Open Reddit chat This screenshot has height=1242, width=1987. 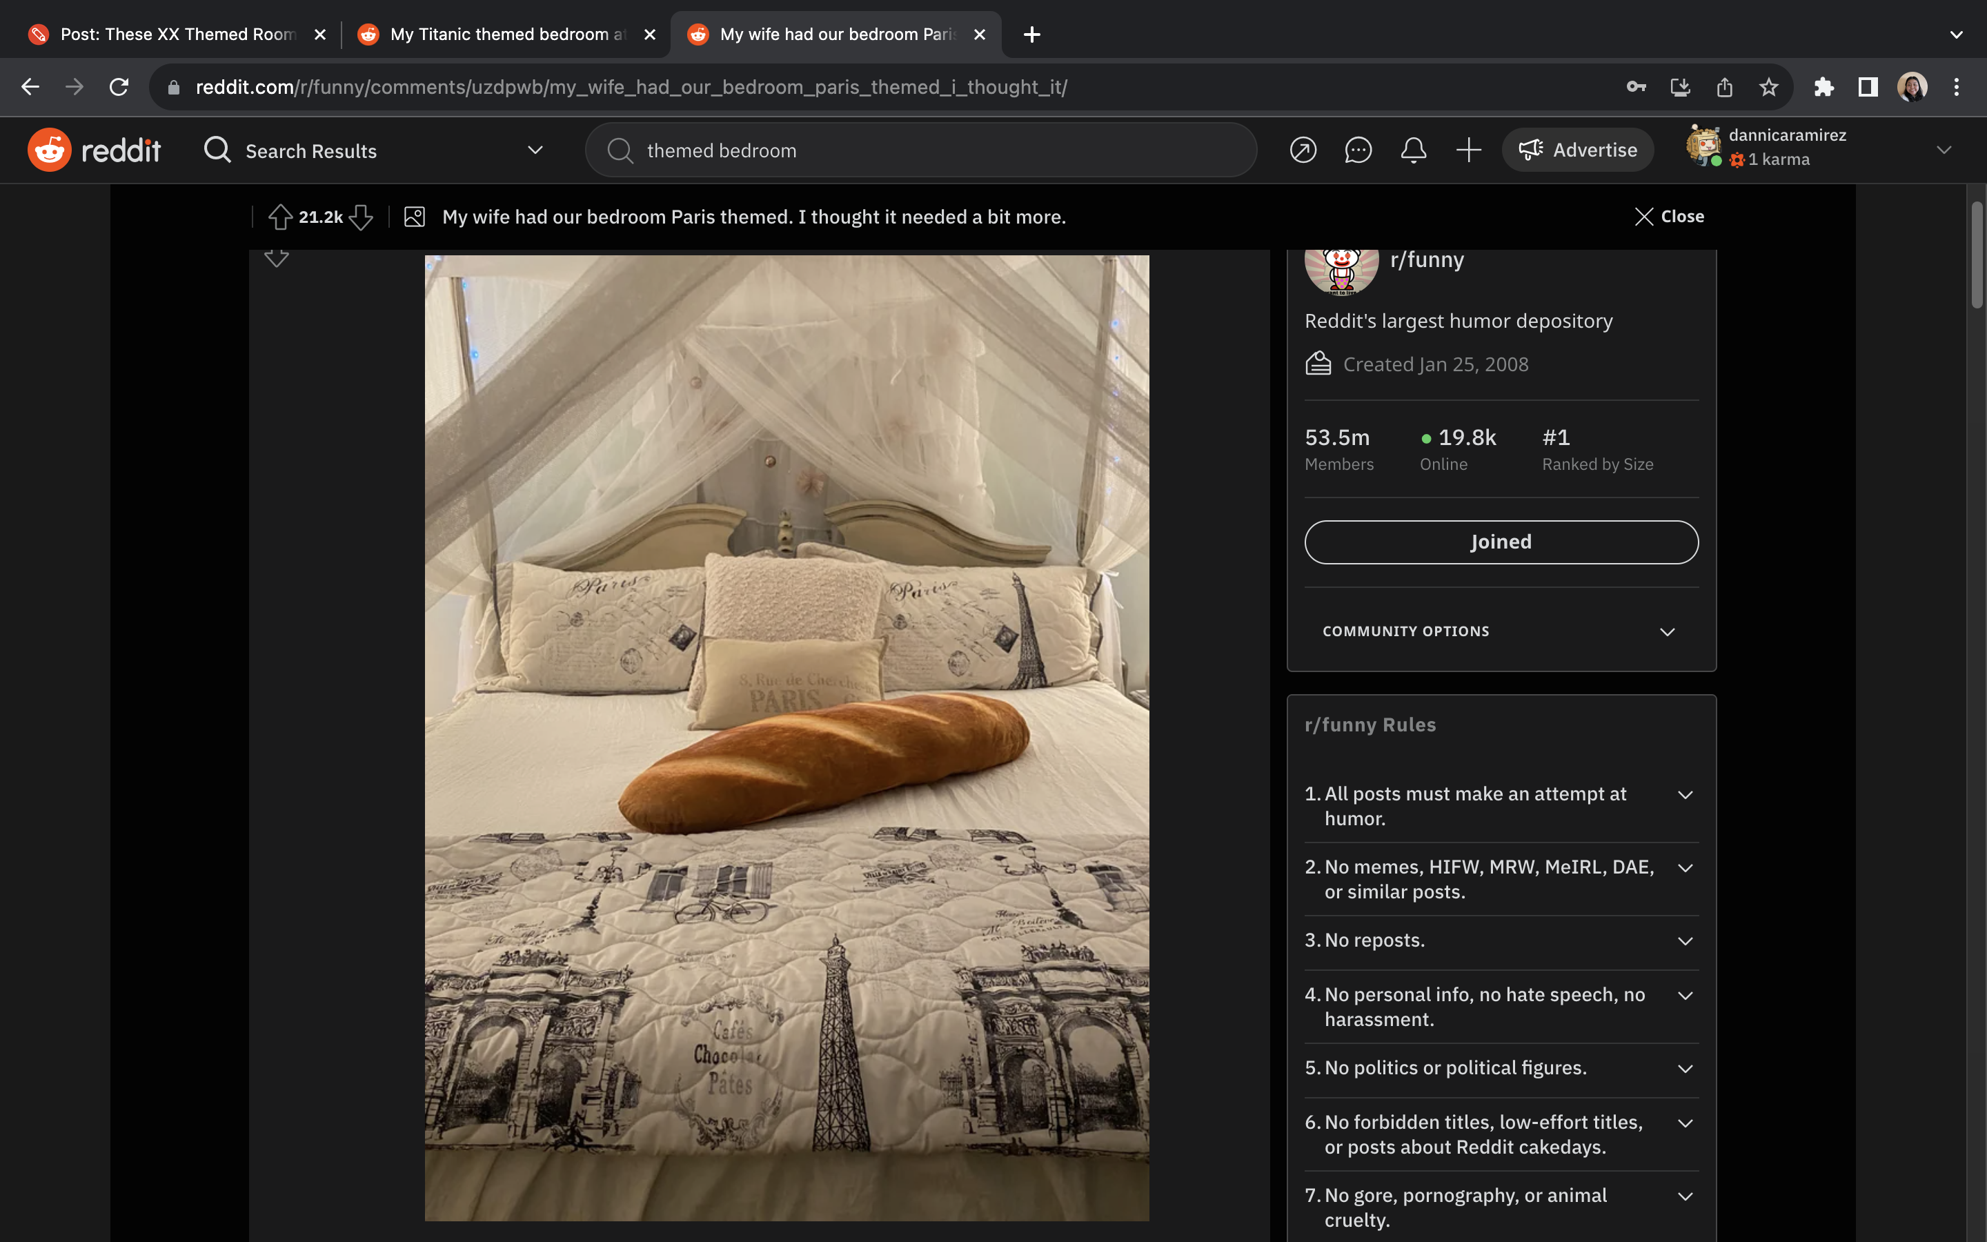click(1358, 150)
